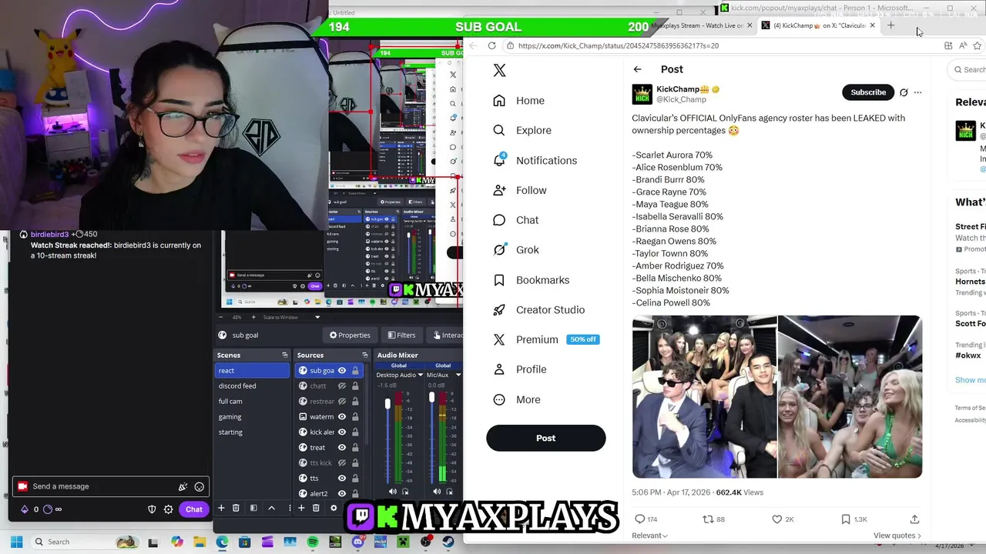
Task: Move scene up with Scenes panel chevron
Action: tap(271, 508)
